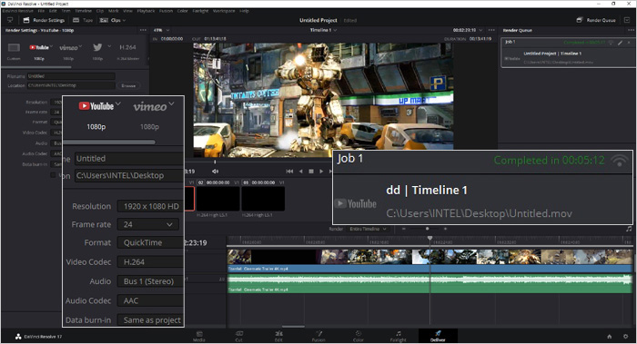Open project settings gear icon
The height and width of the screenshot is (344, 637).
(x=626, y=337)
